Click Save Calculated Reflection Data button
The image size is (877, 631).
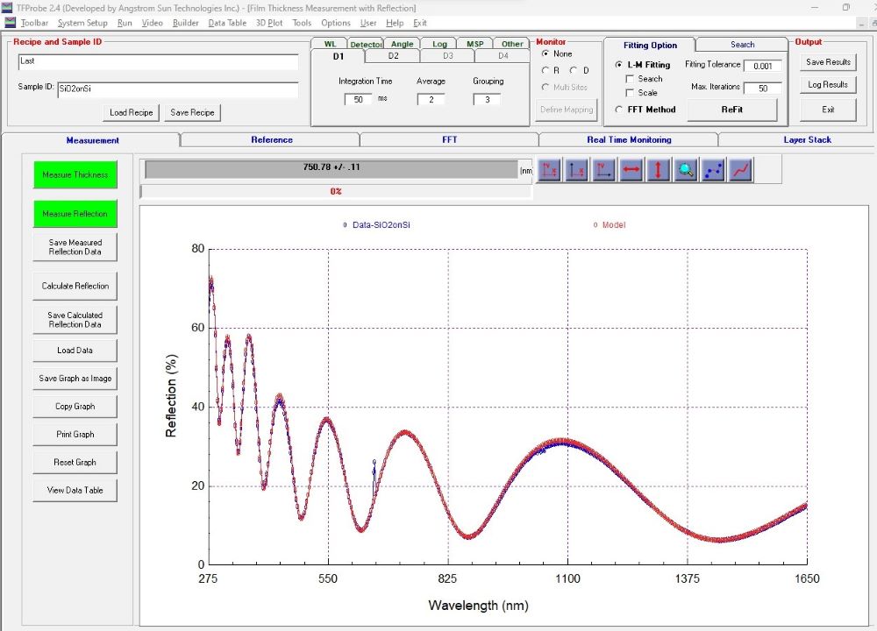tap(75, 320)
